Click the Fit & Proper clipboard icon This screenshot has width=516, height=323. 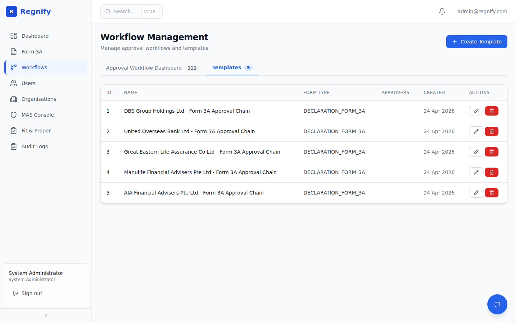[14, 131]
